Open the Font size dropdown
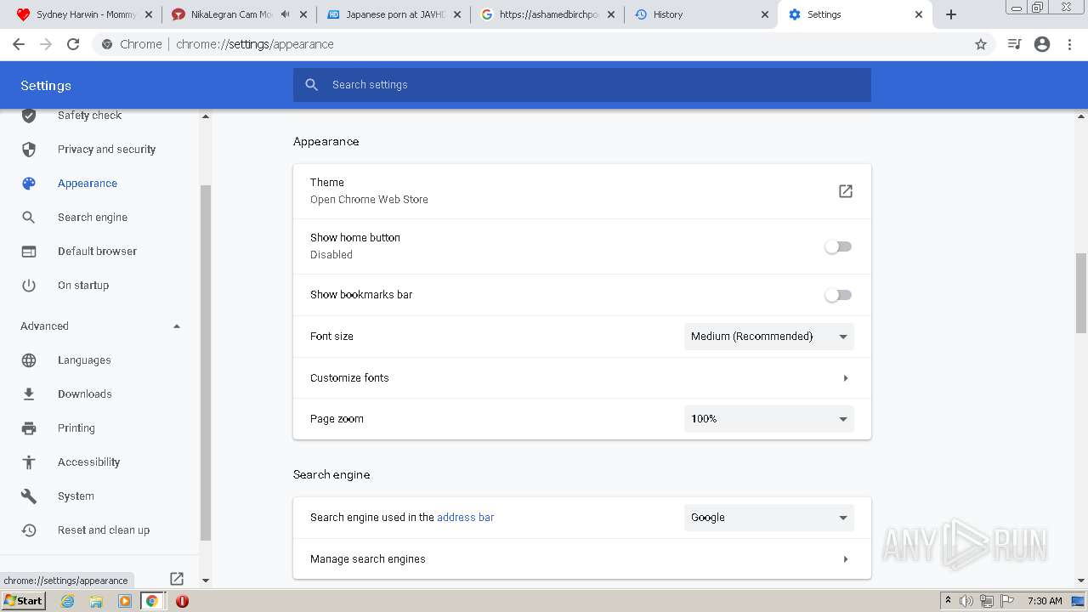 [x=769, y=337]
